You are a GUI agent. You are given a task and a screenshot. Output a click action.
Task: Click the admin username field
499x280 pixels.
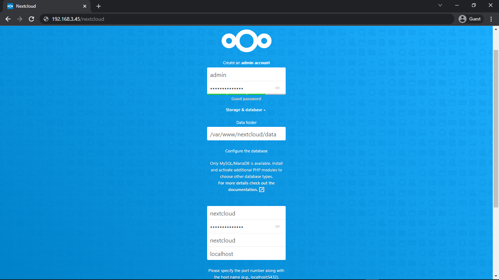click(x=246, y=74)
